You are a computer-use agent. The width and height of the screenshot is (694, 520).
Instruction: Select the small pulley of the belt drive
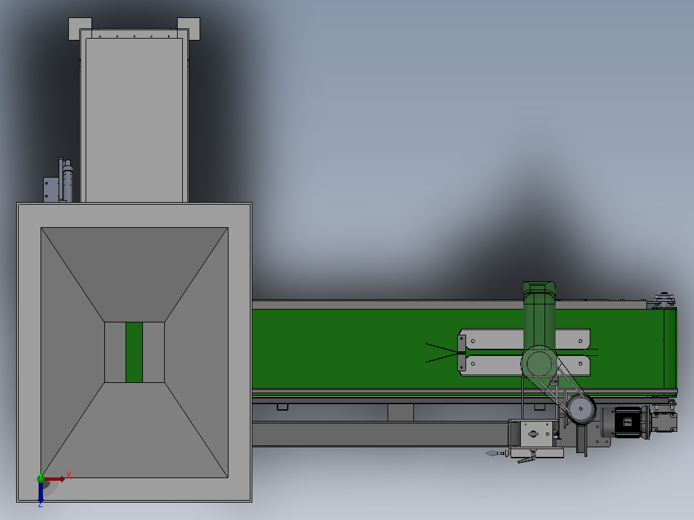581,409
